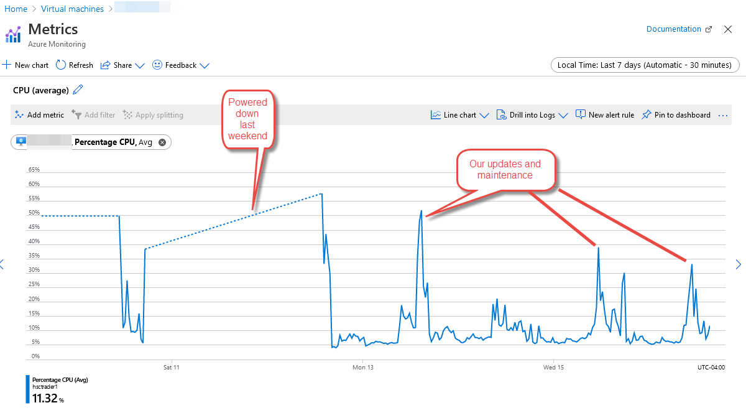This screenshot has width=746, height=413.
Task: Click the Line chart graph icon
Action: [436, 115]
